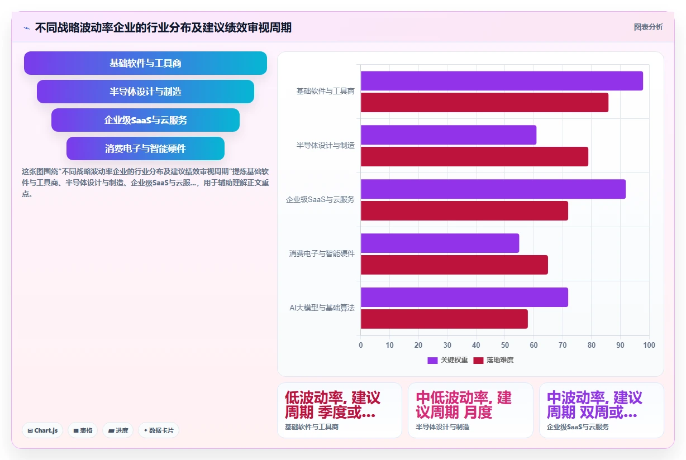Click the chart icon beside the title

(x=27, y=28)
